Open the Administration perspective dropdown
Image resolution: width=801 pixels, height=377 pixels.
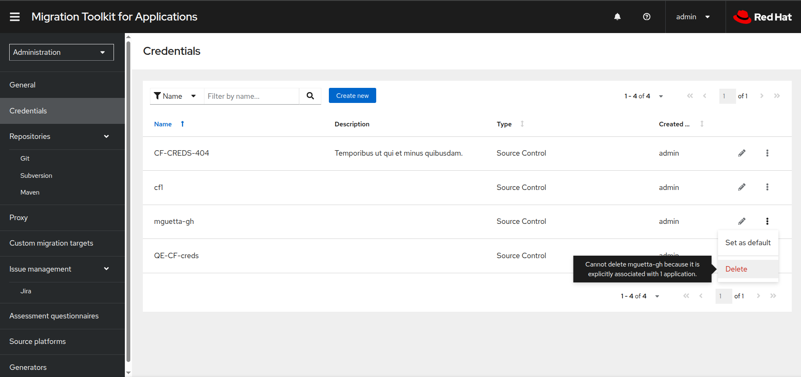pos(62,52)
